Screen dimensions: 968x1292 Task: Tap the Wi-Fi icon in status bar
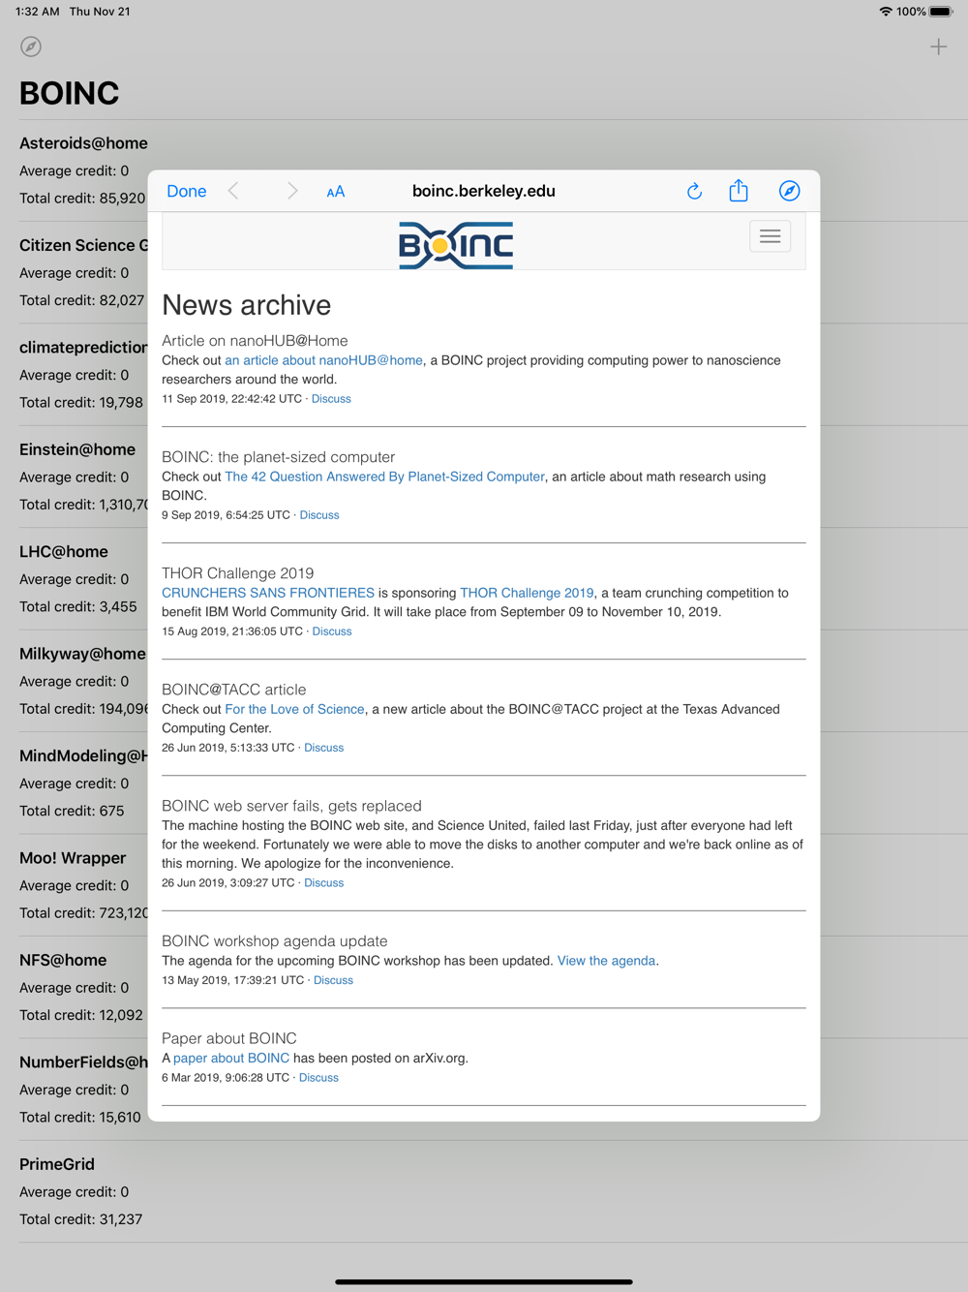(x=886, y=12)
